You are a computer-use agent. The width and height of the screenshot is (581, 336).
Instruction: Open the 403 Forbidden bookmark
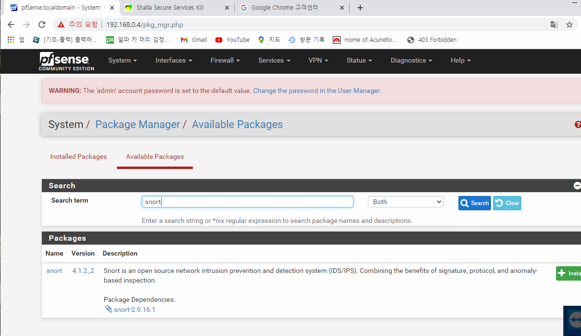(x=432, y=40)
